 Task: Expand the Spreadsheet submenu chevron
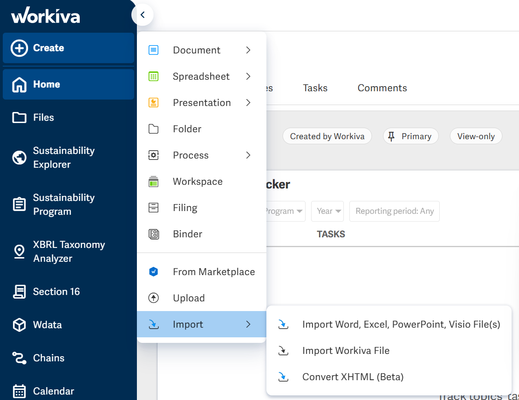click(x=248, y=76)
